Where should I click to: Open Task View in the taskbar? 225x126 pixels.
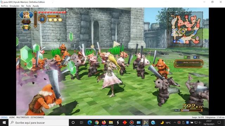click(x=81, y=122)
